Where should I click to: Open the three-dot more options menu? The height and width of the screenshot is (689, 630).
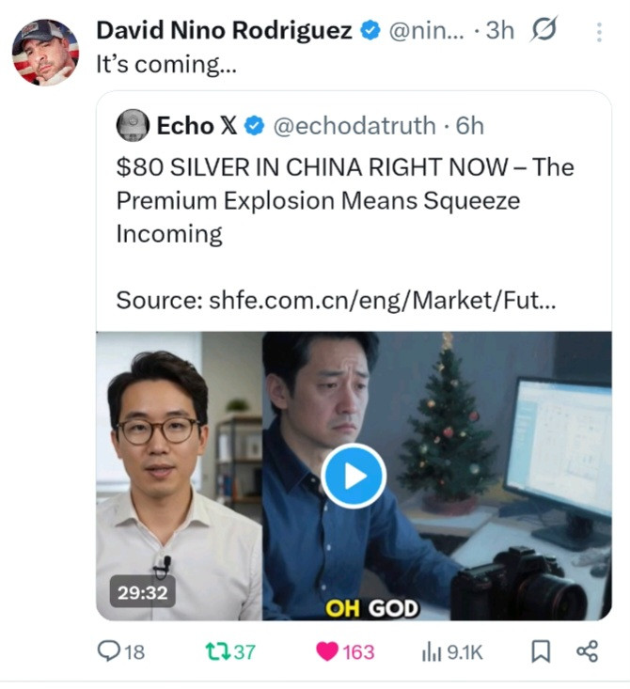pyautogui.click(x=599, y=32)
